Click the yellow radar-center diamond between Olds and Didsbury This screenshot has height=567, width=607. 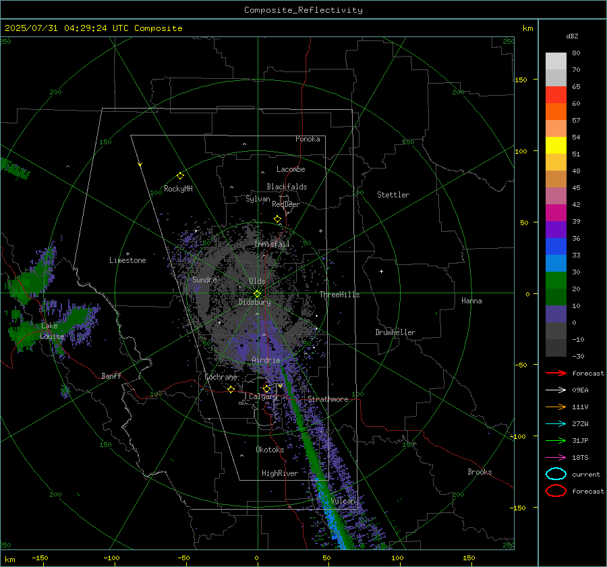click(x=258, y=294)
